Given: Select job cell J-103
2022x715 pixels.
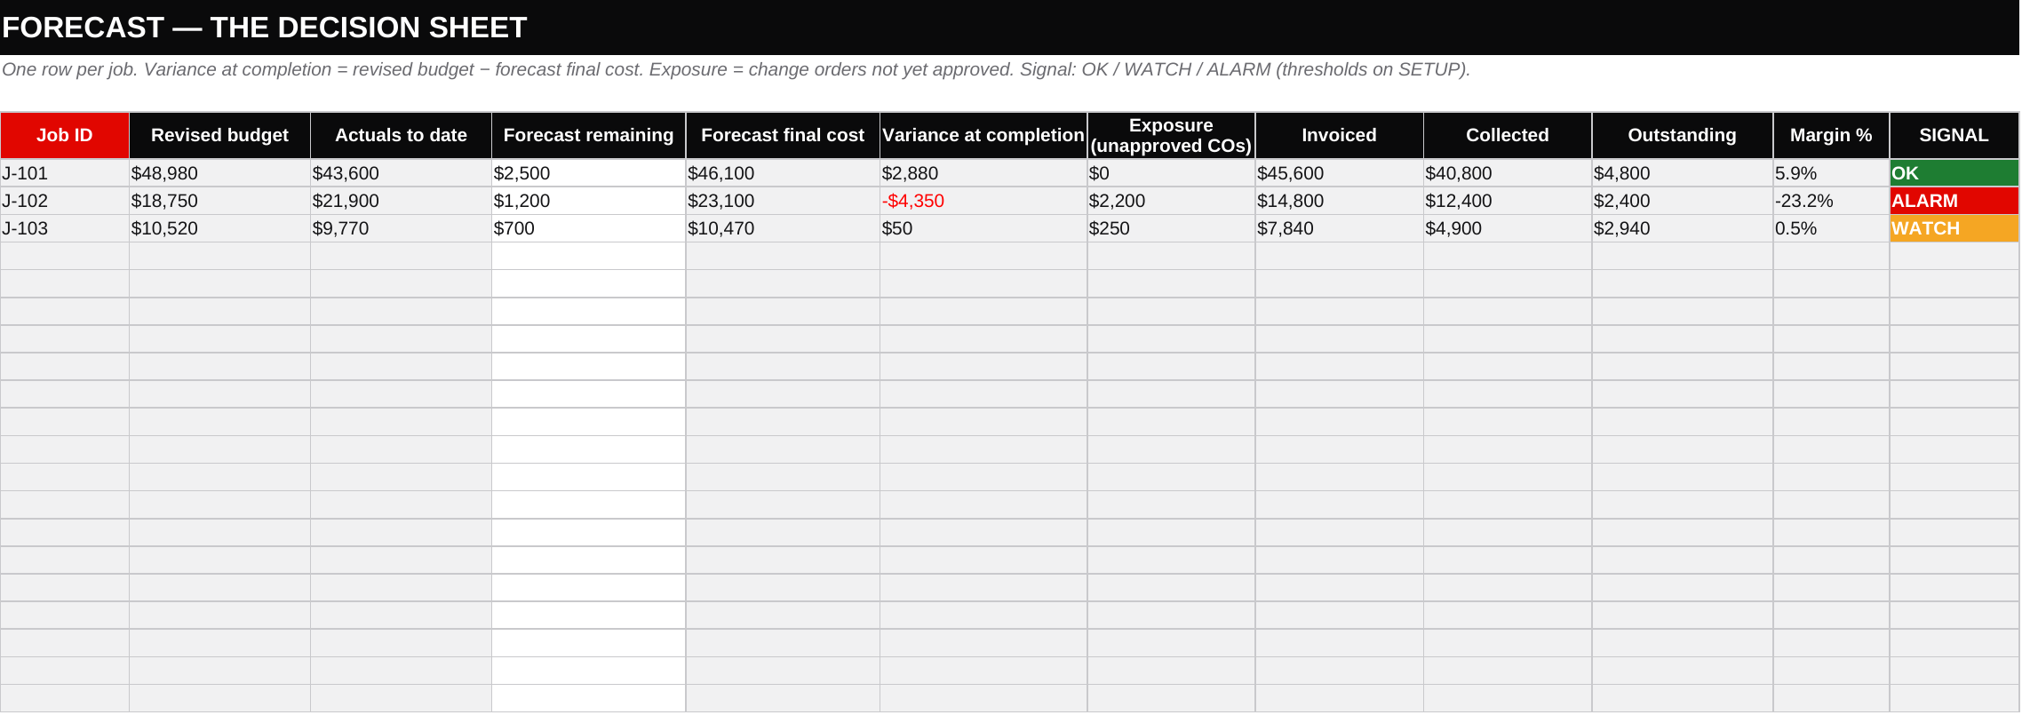Looking at the screenshot, I should point(65,228).
